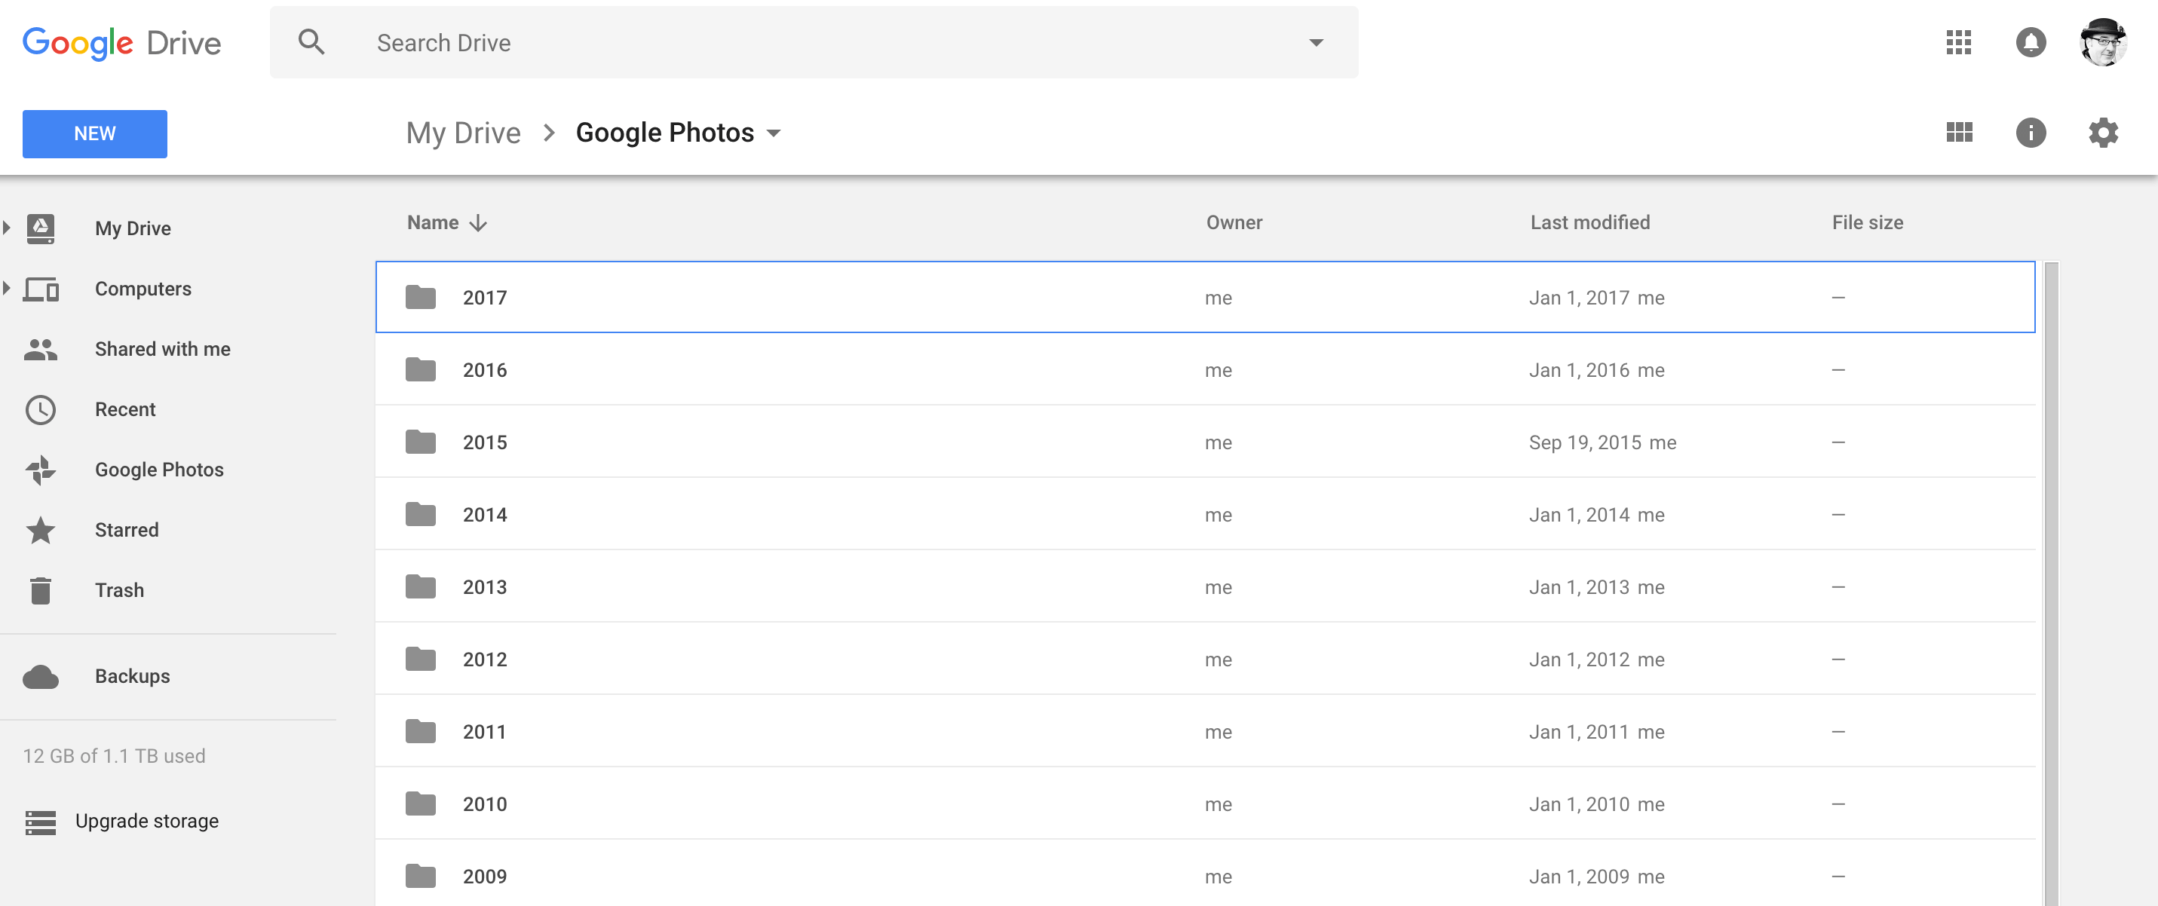Click the Google Drive logo

coord(121,43)
